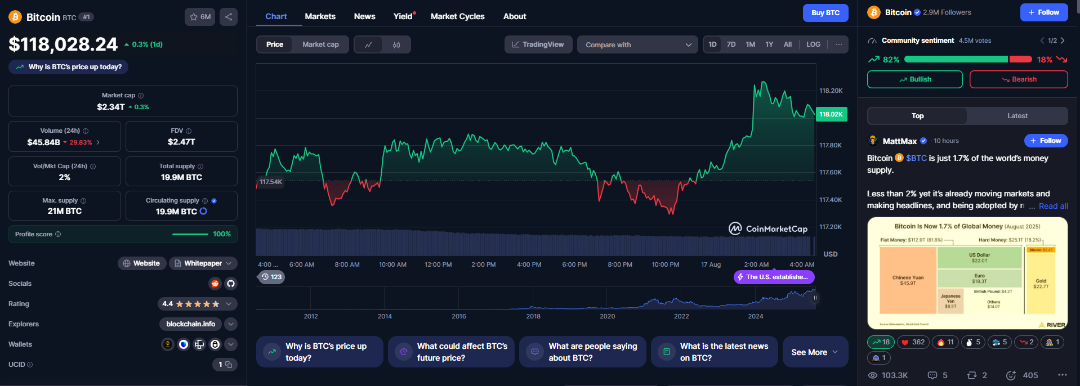This screenshot has width=1080, height=386.
Task: Click the Profile score info icon
Action: pyautogui.click(x=58, y=234)
